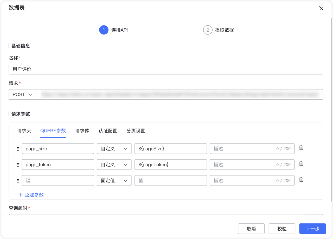Open the 固定值 type dropdown
The height and width of the screenshot is (239, 333).
pos(114,180)
